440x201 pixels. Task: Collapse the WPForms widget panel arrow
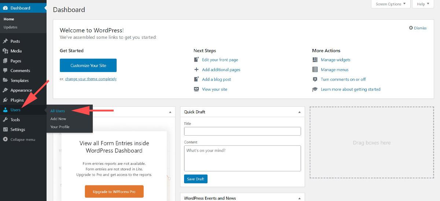pyautogui.click(x=170, y=112)
